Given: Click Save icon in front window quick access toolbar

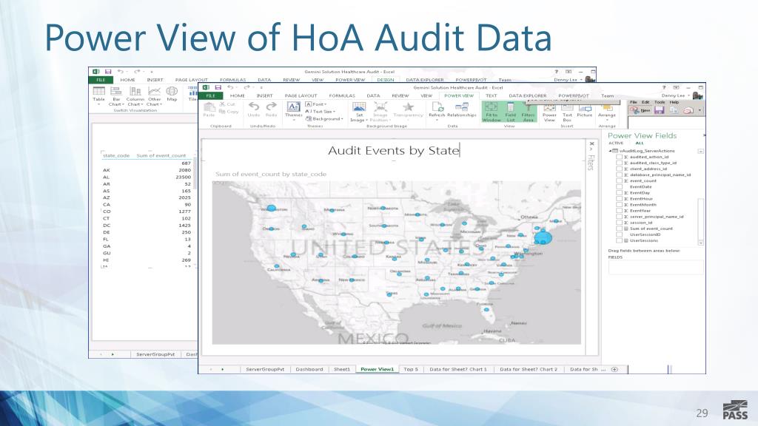Looking at the screenshot, I should (218, 87).
